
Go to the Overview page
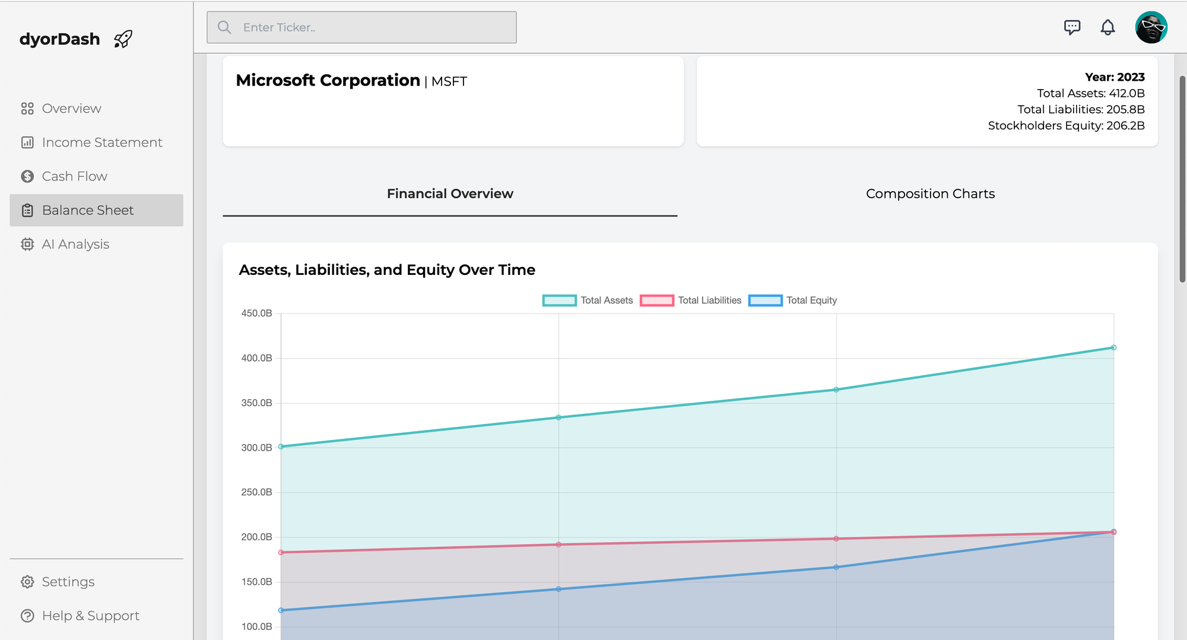tap(96, 109)
